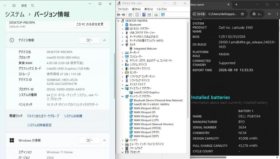
Task: Click the browser address bar path
Action: tap(222, 14)
